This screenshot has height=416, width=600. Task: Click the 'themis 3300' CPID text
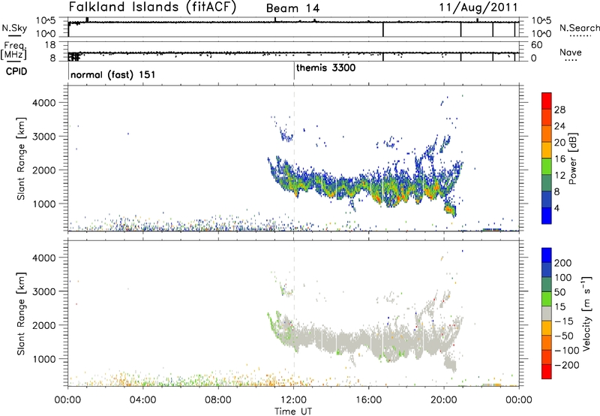(325, 68)
